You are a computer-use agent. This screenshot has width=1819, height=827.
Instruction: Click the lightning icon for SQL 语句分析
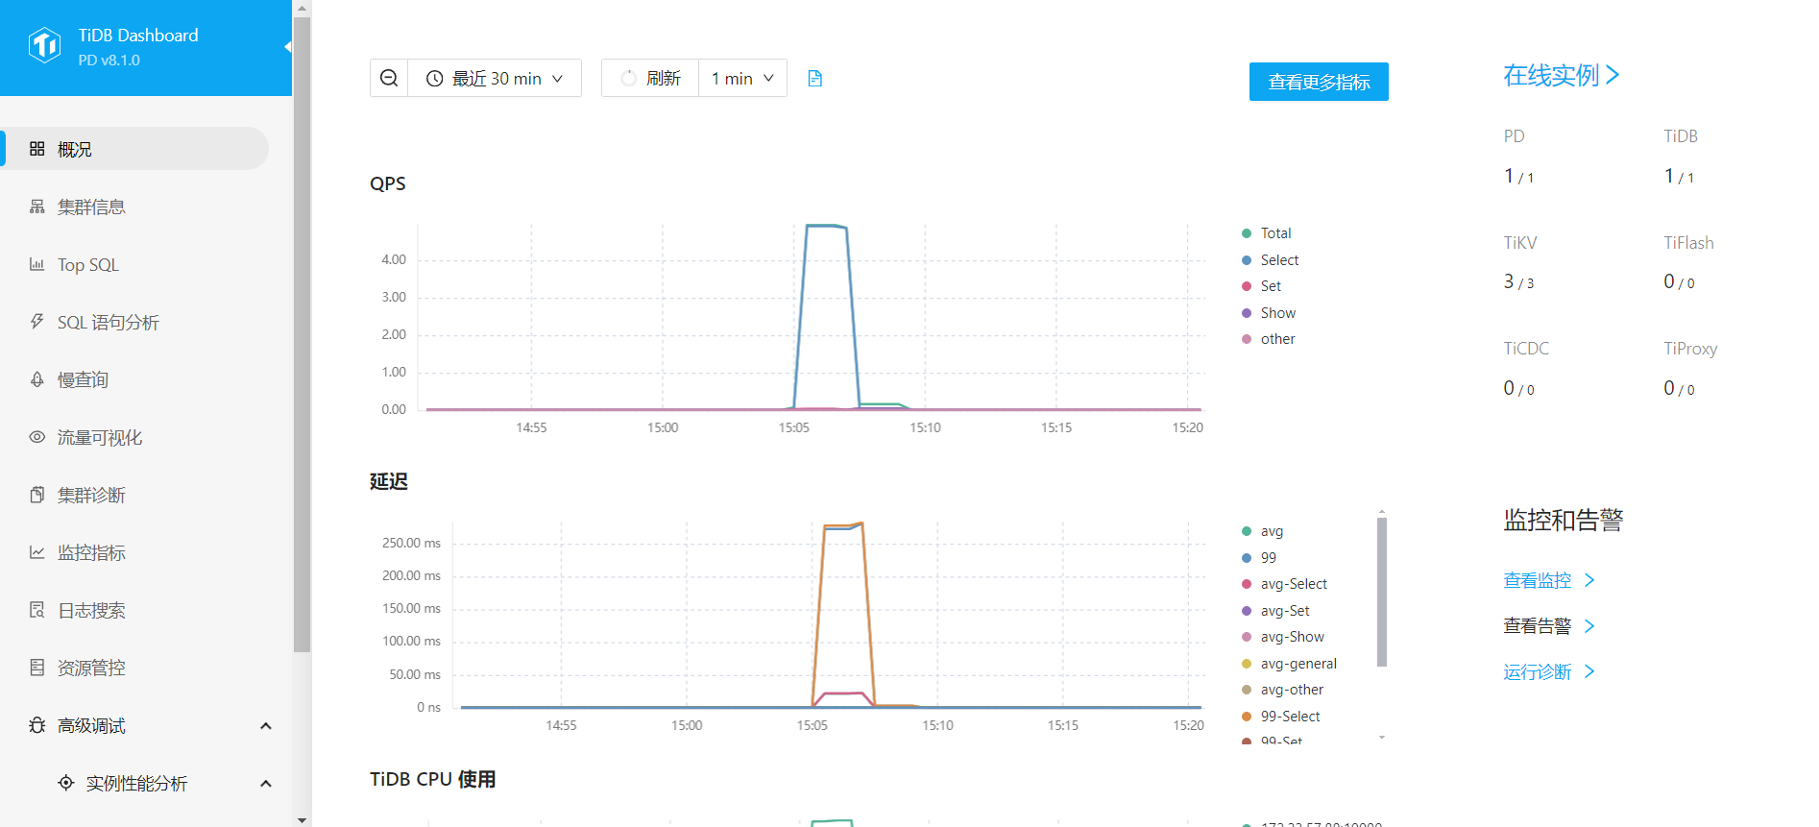pyautogui.click(x=37, y=322)
